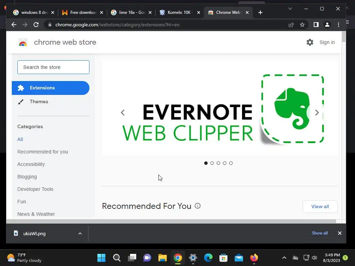Choose Recommended for you category
The height and width of the screenshot is (266, 355).
(43, 152)
